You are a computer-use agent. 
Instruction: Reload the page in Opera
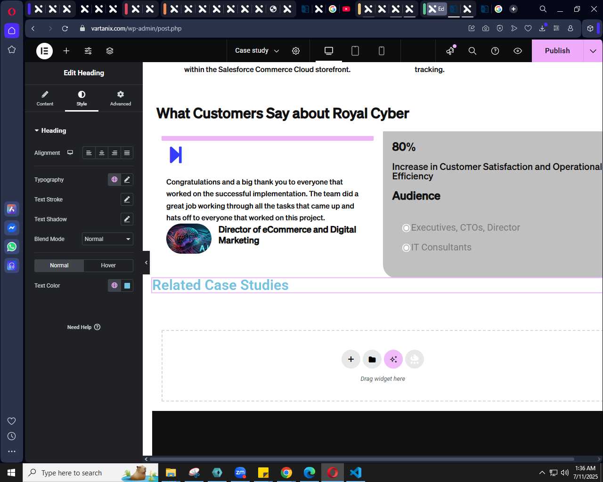click(65, 28)
